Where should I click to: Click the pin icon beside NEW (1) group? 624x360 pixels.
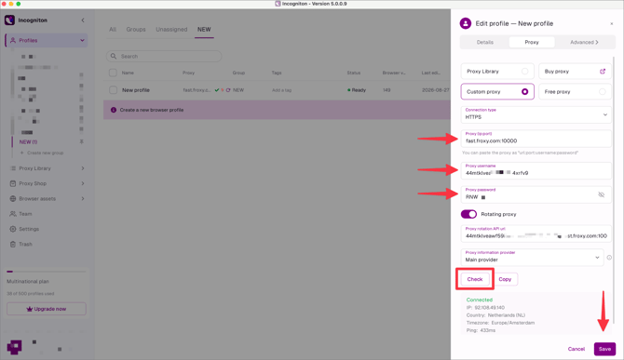tap(82, 141)
